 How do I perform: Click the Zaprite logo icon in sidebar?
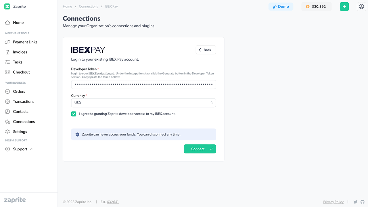(7, 6)
